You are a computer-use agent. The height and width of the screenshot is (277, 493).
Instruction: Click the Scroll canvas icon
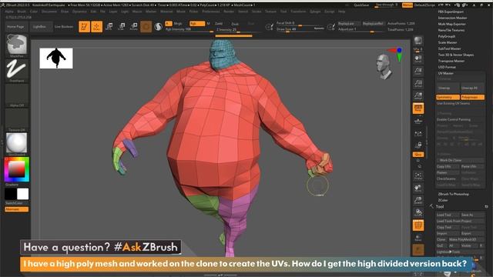click(x=418, y=58)
